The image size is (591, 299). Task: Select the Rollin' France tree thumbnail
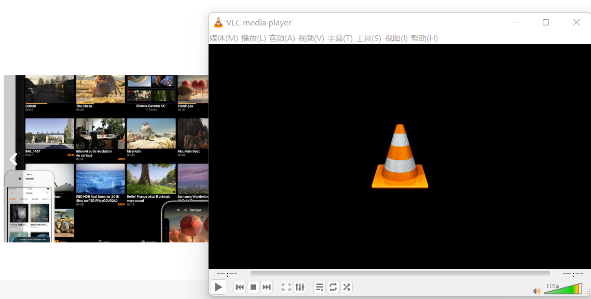[151, 179]
